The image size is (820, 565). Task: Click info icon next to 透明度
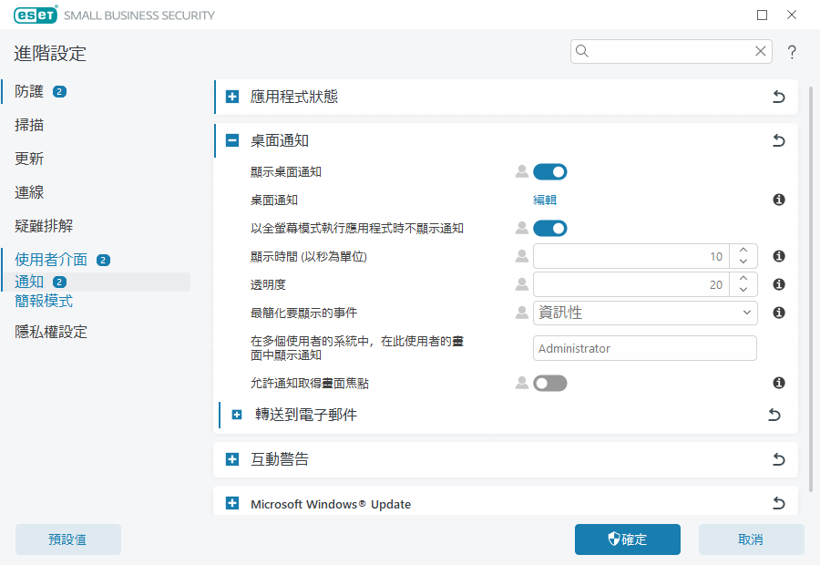pyautogui.click(x=779, y=284)
